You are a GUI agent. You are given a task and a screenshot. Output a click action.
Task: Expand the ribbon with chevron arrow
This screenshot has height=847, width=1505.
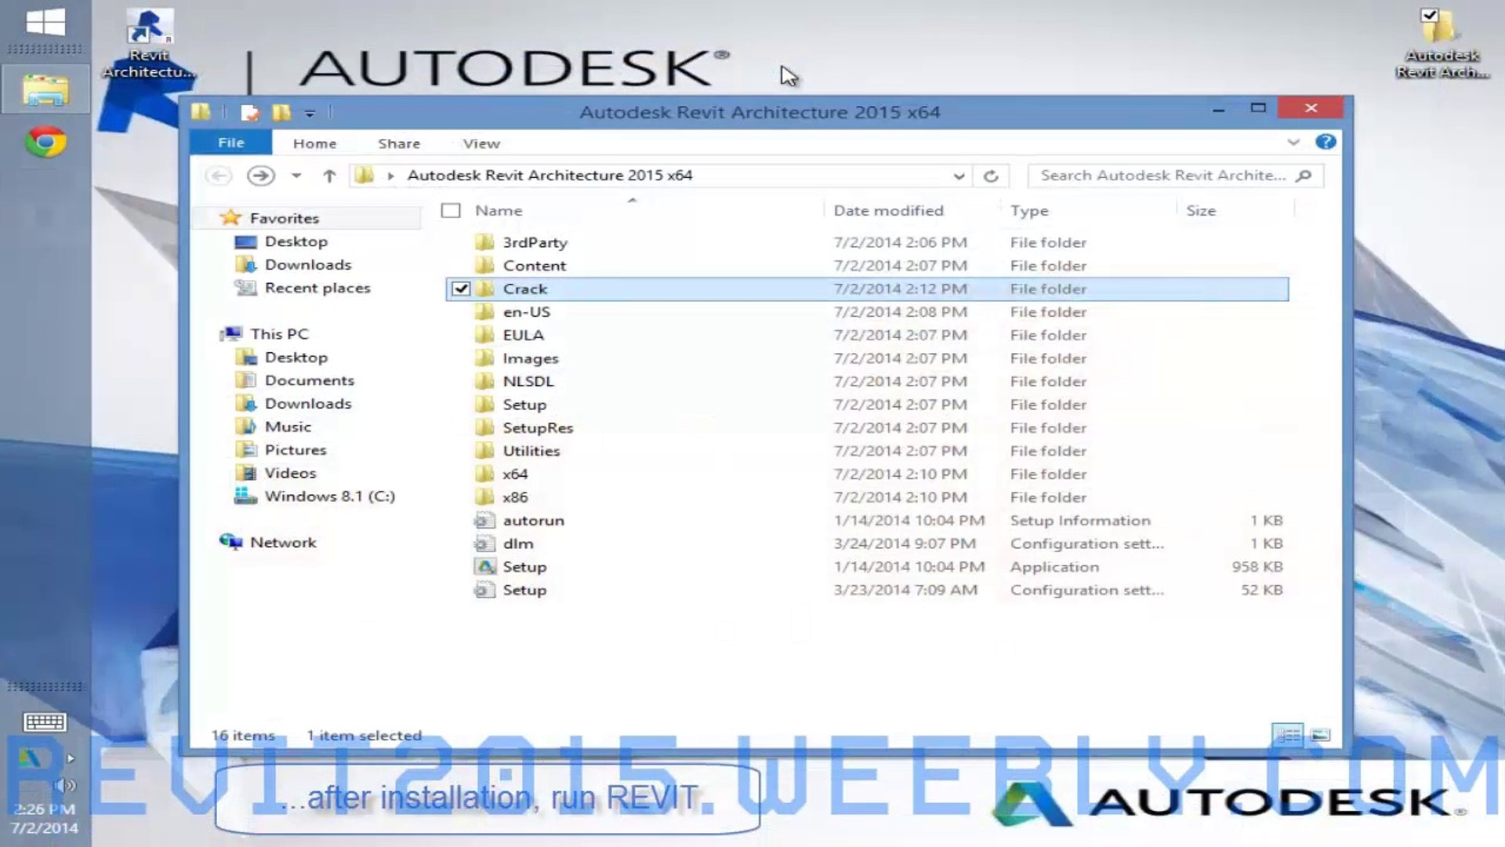[1293, 142]
